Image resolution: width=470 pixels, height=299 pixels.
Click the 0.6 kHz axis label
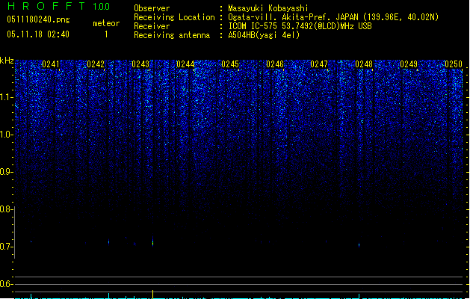pyautogui.click(x=7, y=284)
